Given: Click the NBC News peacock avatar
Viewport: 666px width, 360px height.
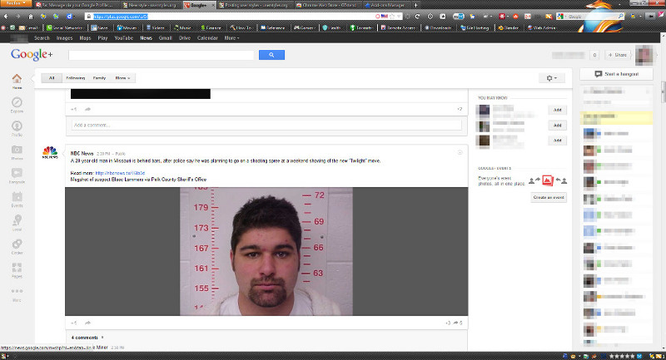Looking at the screenshot, I should pyautogui.click(x=50, y=152).
